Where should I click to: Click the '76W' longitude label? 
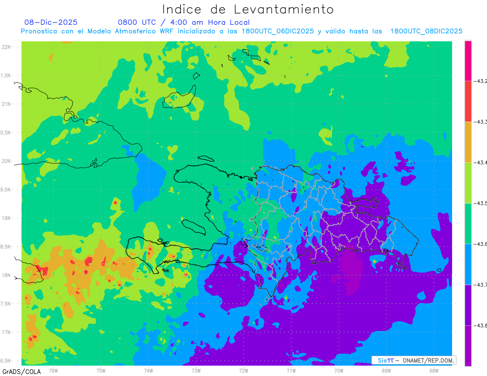pos(53,370)
